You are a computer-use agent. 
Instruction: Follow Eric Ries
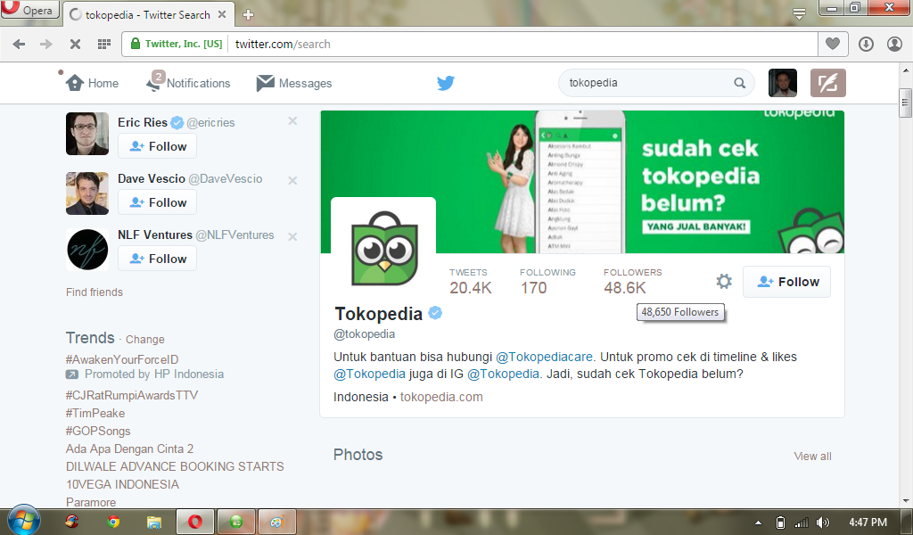(157, 146)
